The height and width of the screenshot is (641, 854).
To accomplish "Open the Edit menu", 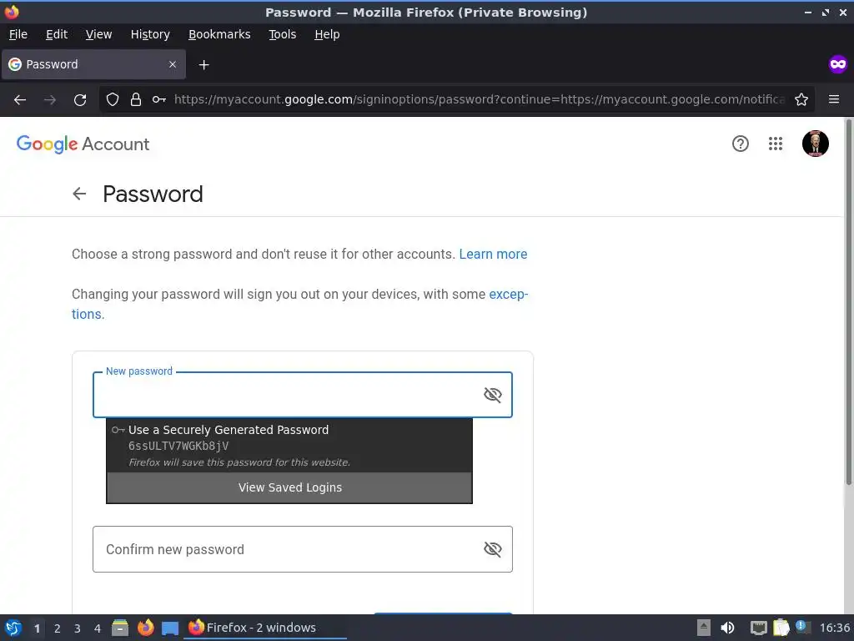I will tap(57, 34).
